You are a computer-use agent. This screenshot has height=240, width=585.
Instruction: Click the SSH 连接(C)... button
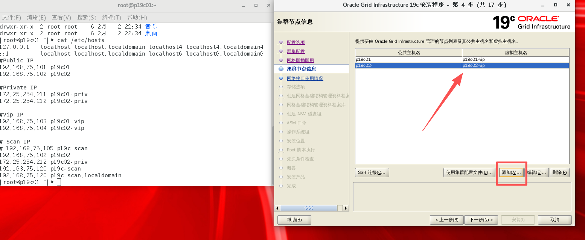point(372,172)
